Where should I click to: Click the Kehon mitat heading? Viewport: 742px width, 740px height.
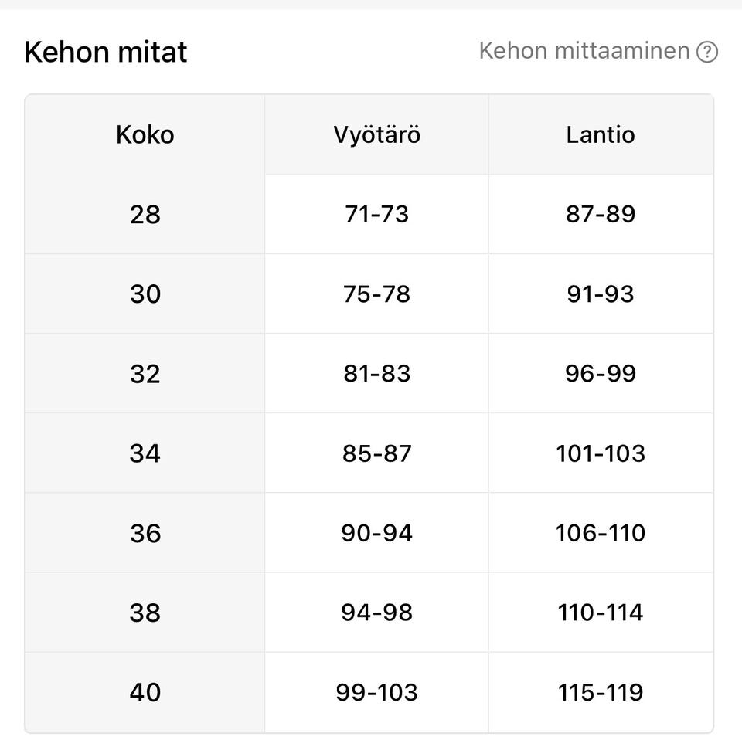coord(106,53)
